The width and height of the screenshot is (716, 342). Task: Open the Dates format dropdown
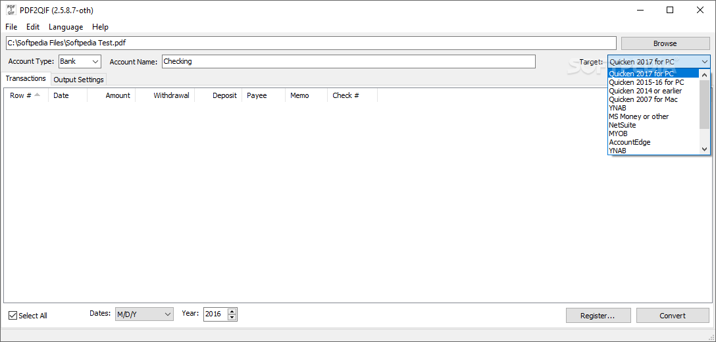pos(144,314)
